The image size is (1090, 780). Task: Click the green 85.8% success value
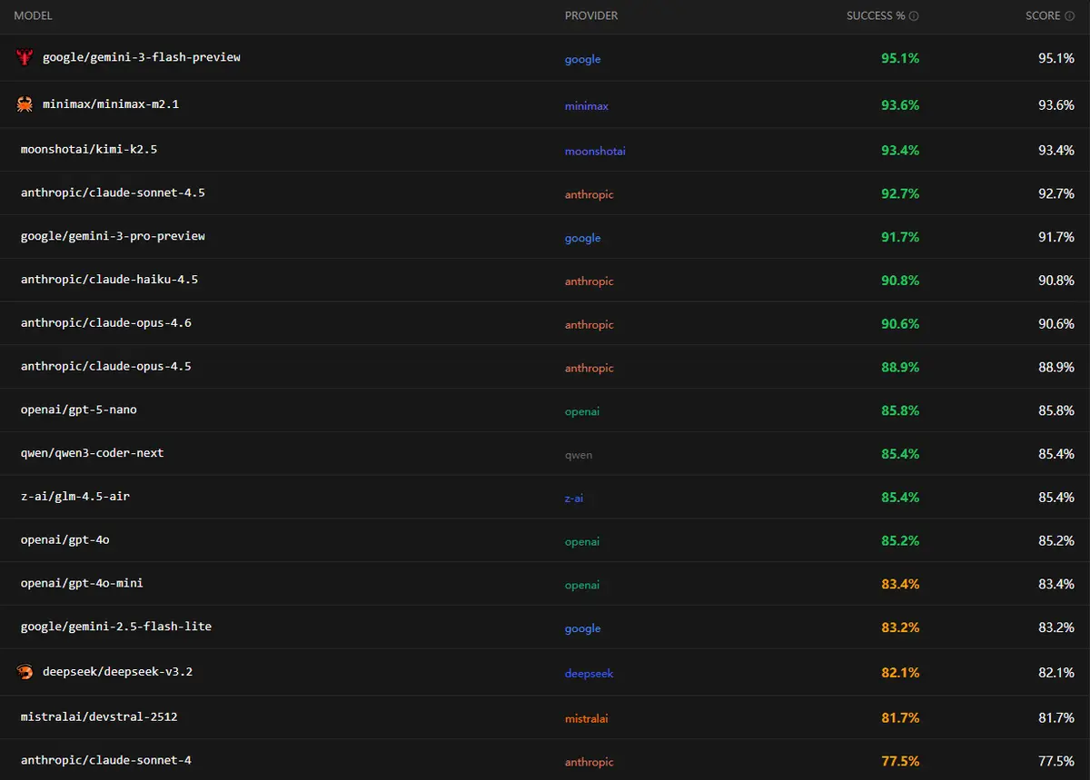[x=900, y=410]
